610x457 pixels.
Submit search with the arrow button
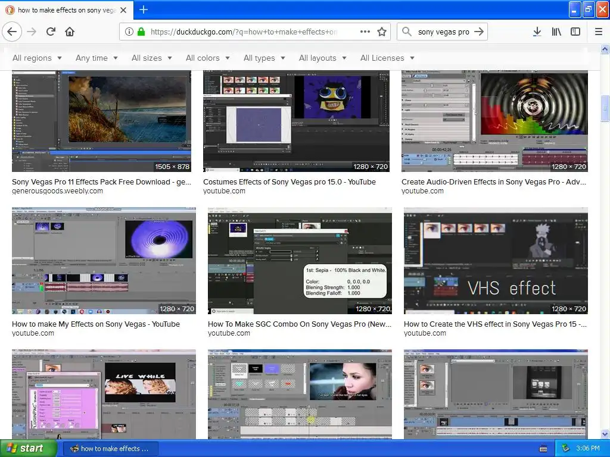click(479, 32)
